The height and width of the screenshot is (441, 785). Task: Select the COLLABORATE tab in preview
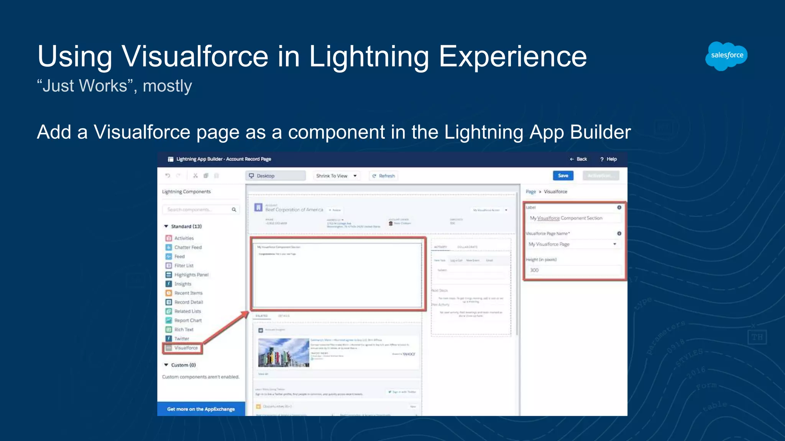coord(467,247)
